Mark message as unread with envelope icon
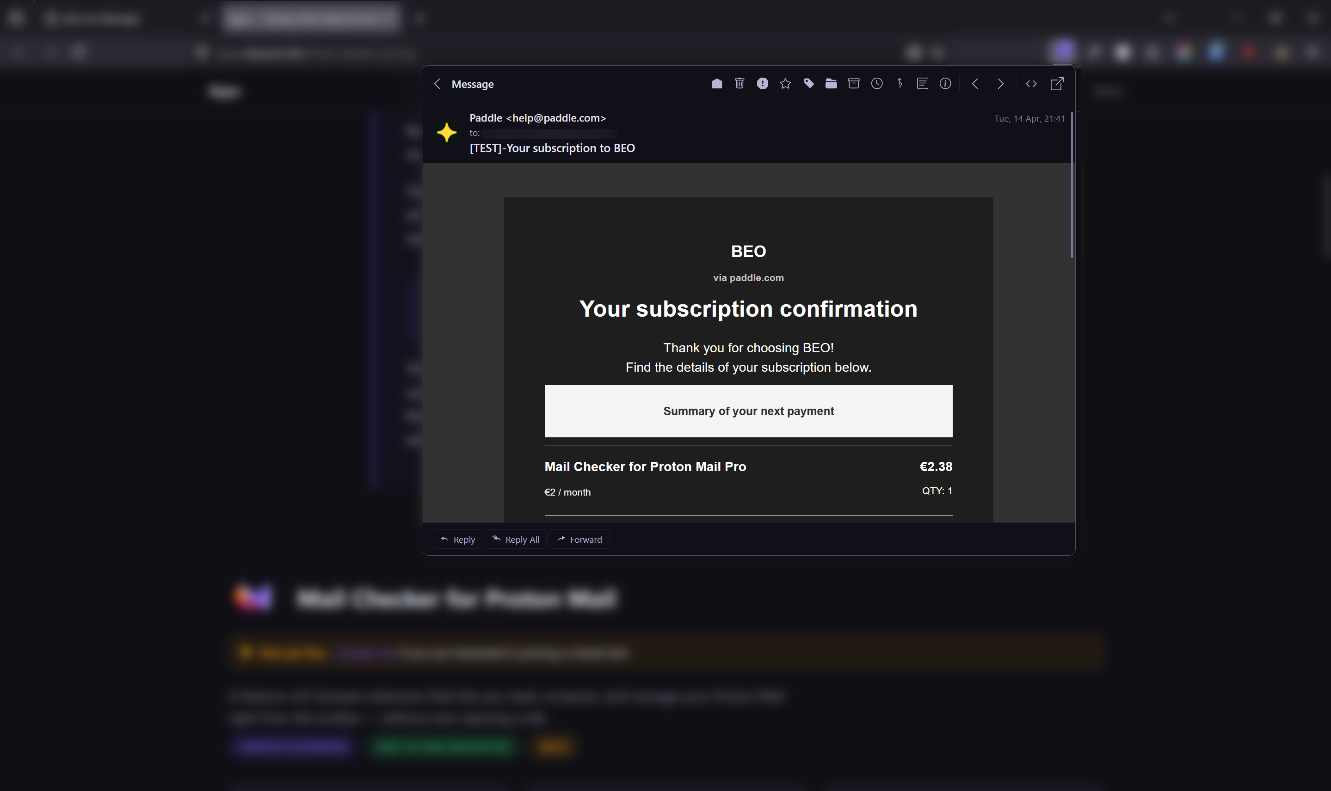The height and width of the screenshot is (791, 1331). click(x=716, y=84)
